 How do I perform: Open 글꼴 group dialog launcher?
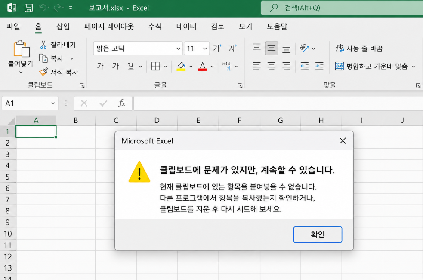click(240, 86)
